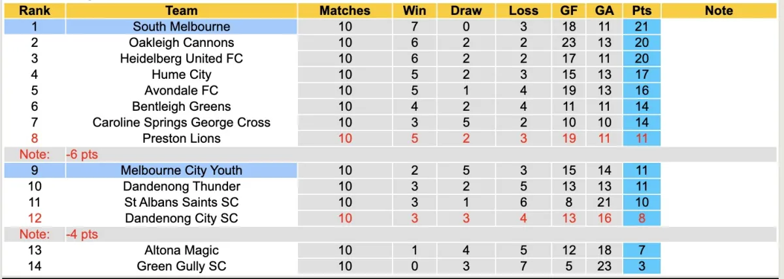
Task: Click Caroline Springs George Cross
Action: 181,123
